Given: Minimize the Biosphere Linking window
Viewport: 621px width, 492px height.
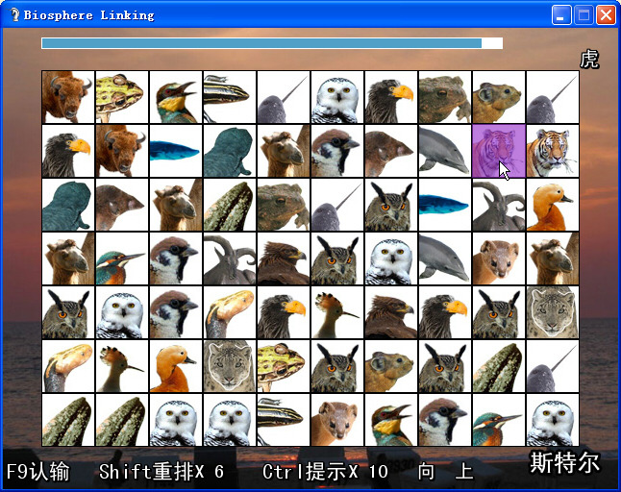Looking at the screenshot, I should coord(561,15).
